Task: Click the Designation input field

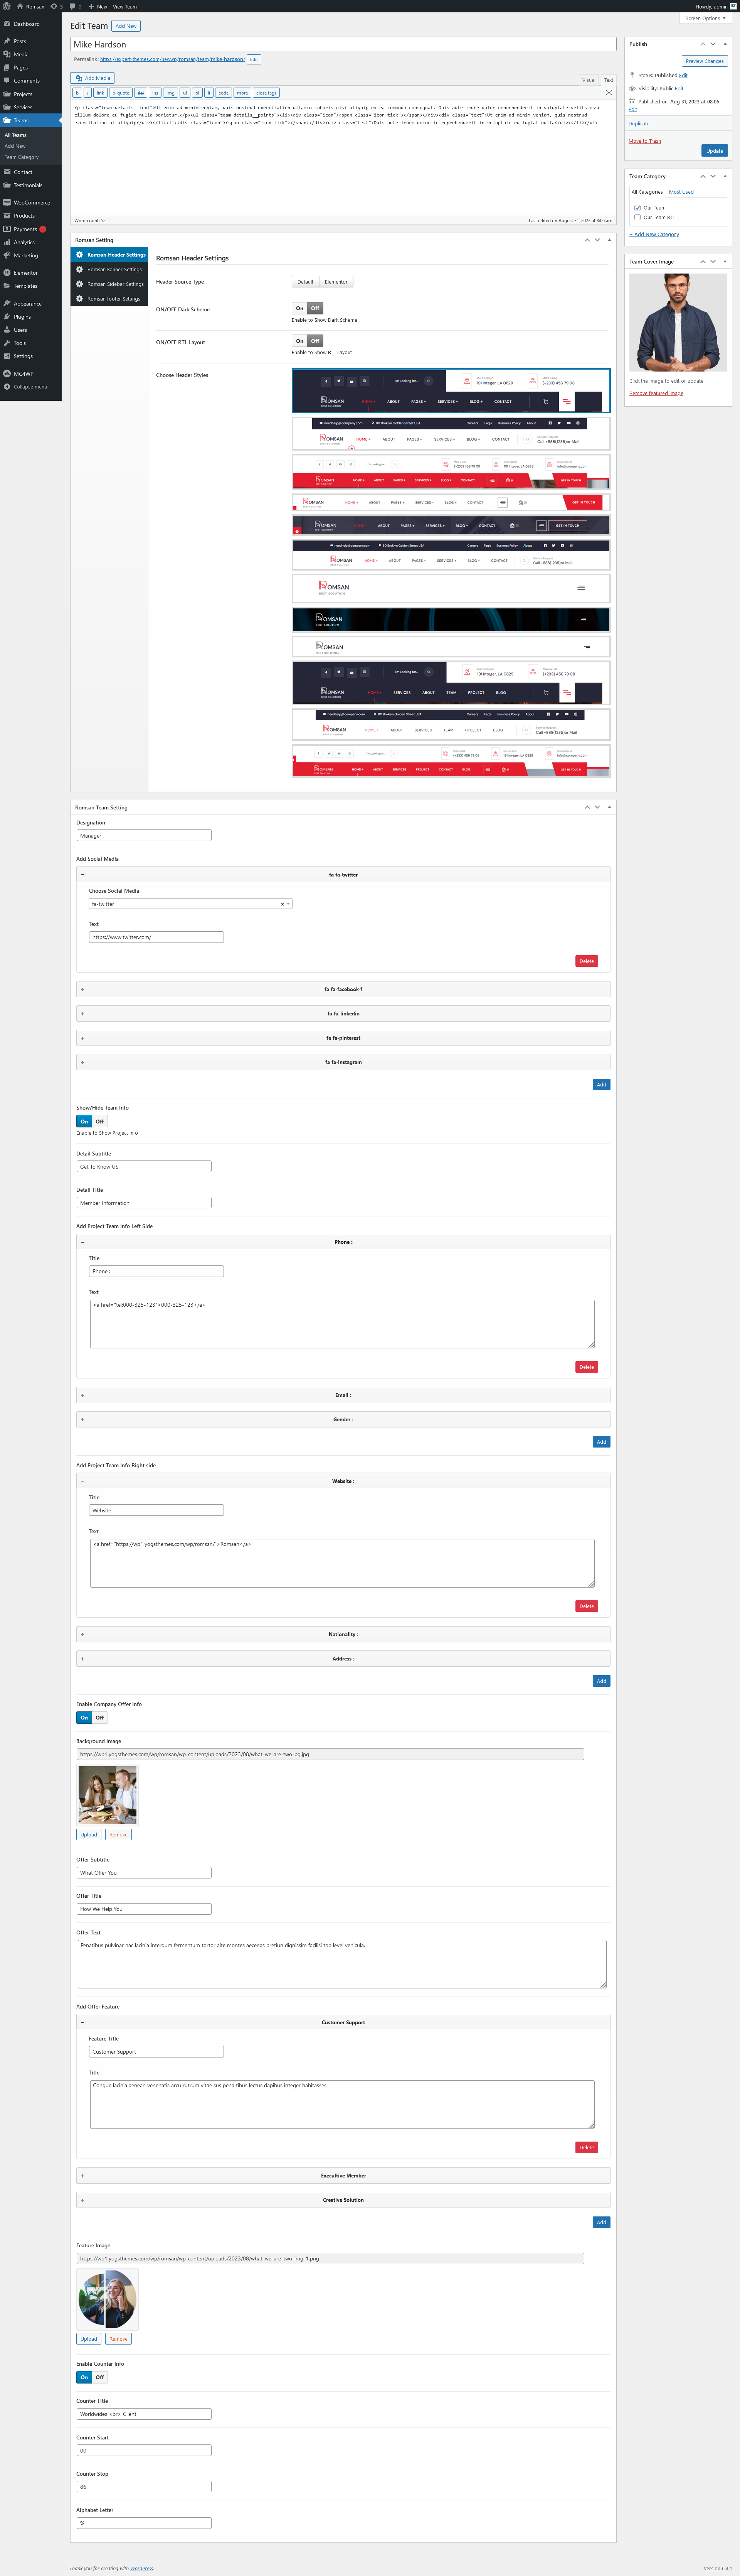Action: coord(144,835)
